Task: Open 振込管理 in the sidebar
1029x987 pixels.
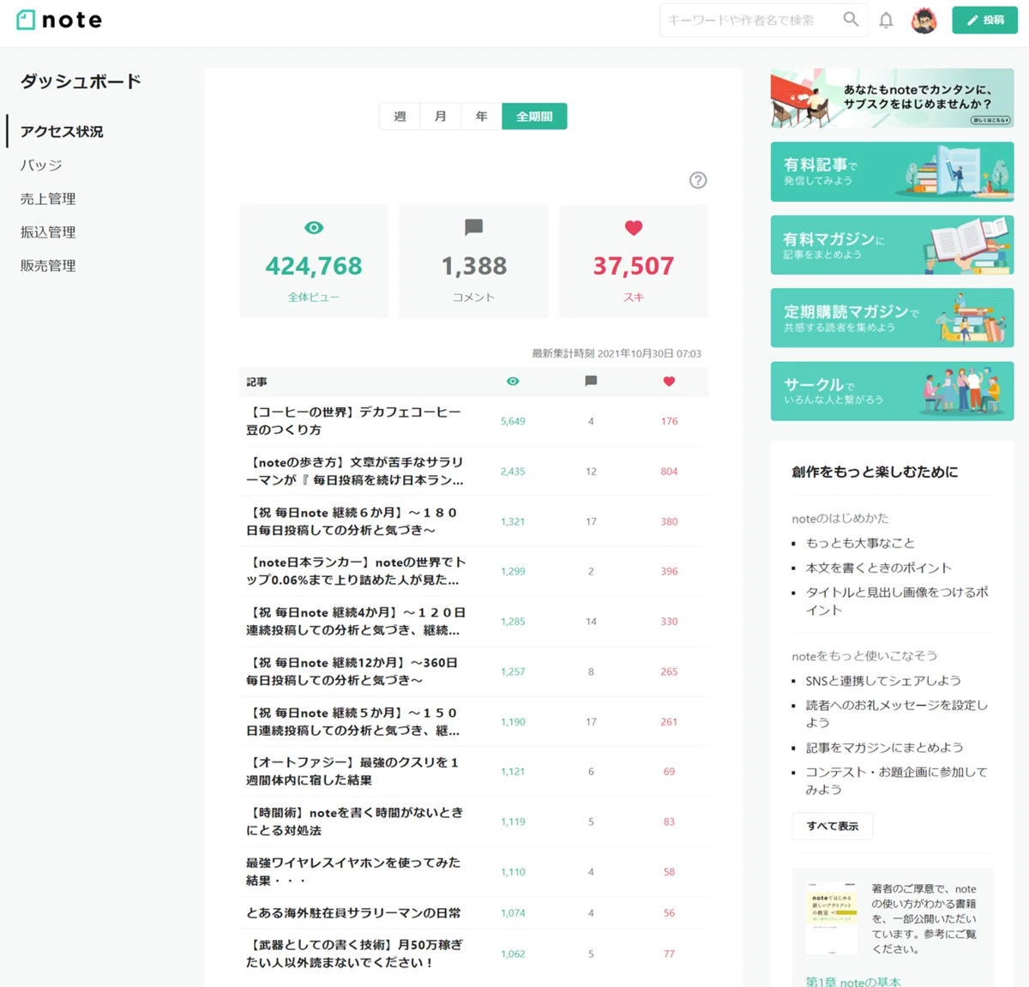Action: (x=48, y=232)
